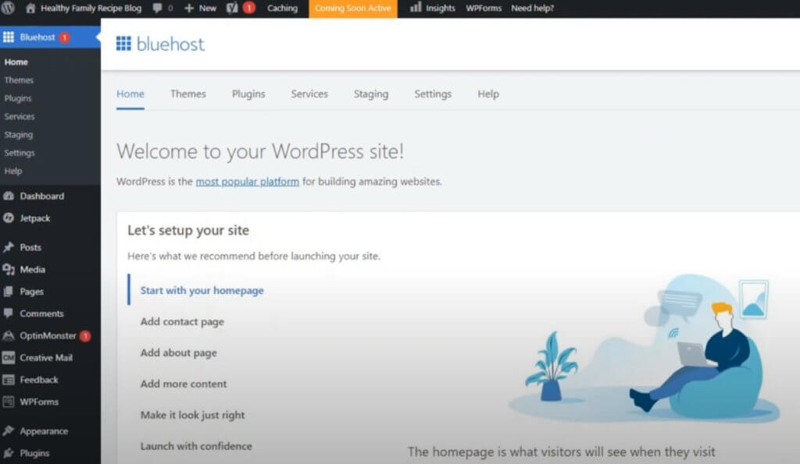Click the Posts label in sidebar

pos(30,247)
